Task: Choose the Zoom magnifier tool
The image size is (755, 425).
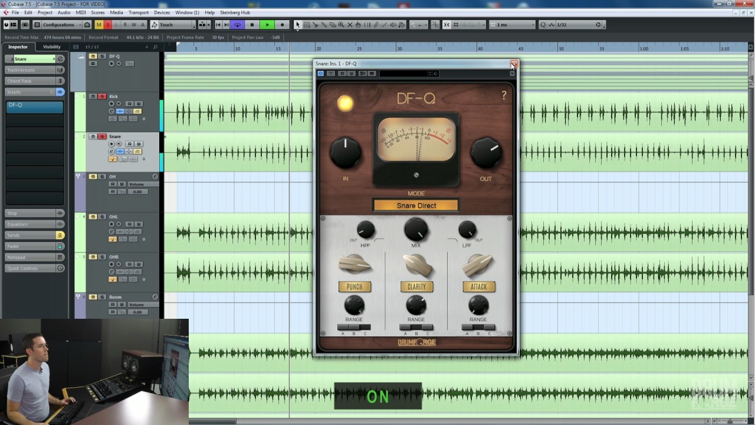Action: tap(341, 25)
